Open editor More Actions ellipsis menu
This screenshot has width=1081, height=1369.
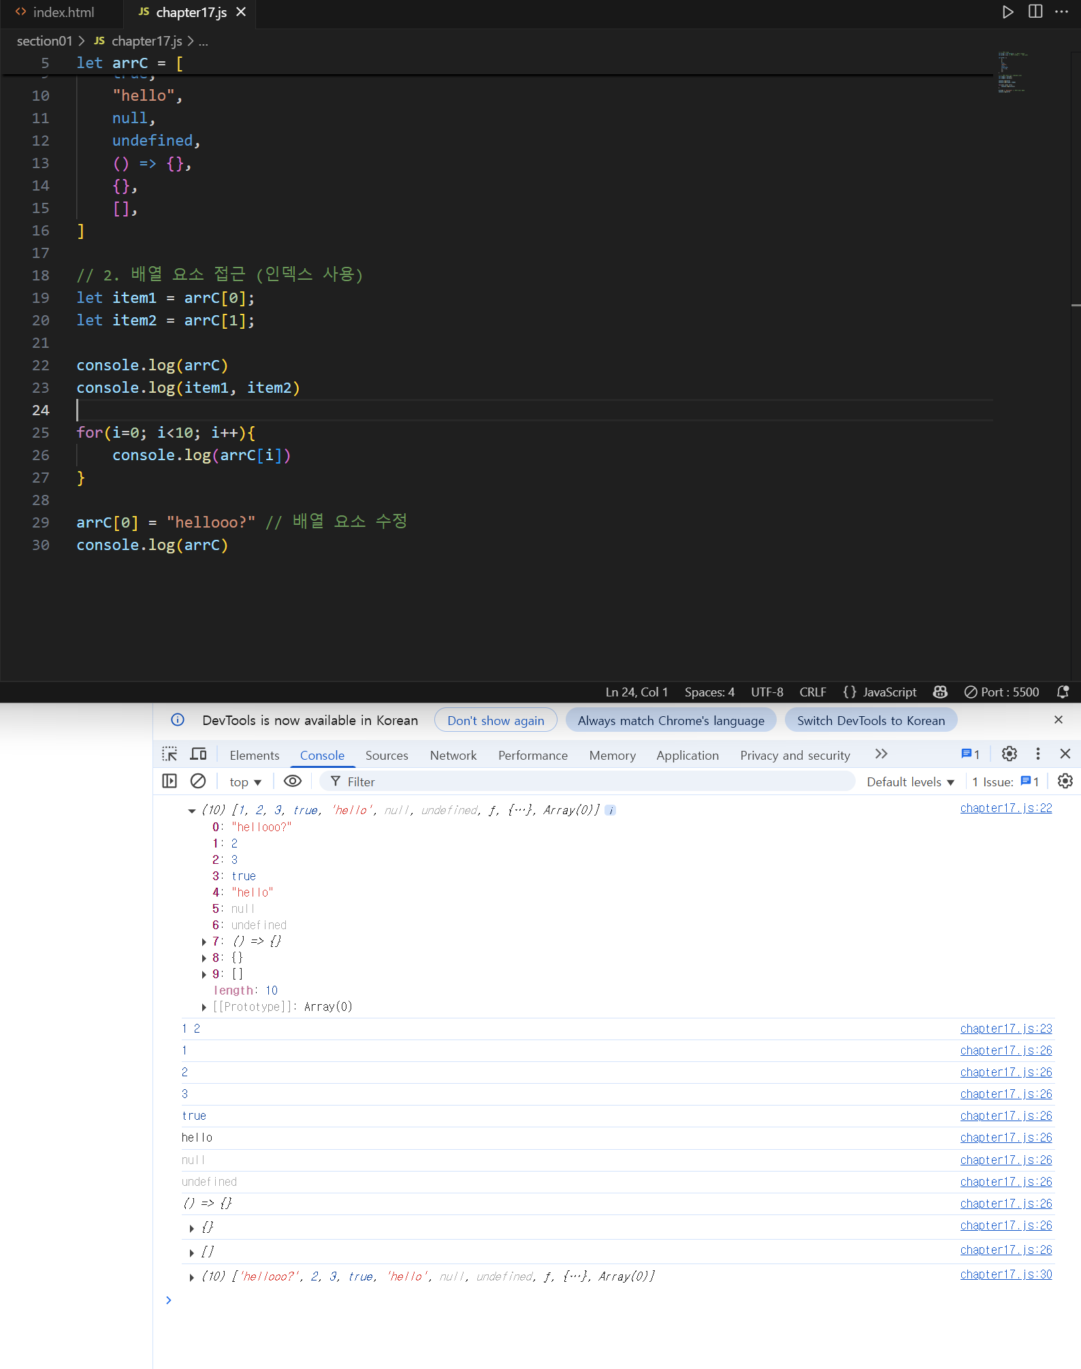[x=1062, y=12]
